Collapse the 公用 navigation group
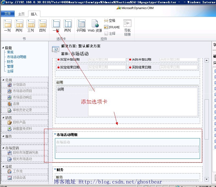Image resolution: width=216 pixels, height=187 pixels. pyautogui.click(x=3, y=80)
